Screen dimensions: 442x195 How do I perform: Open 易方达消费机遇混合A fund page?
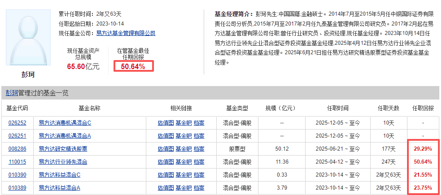pos(65,136)
